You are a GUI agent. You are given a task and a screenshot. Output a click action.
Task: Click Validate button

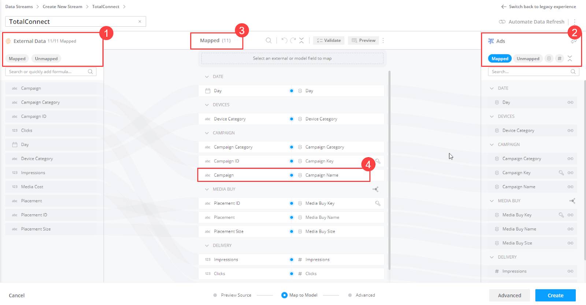click(329, 41)
